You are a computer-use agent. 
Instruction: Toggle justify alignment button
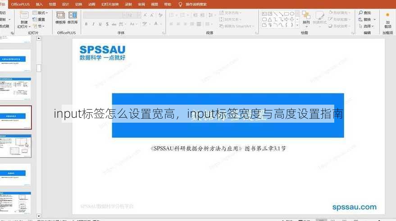192,24
